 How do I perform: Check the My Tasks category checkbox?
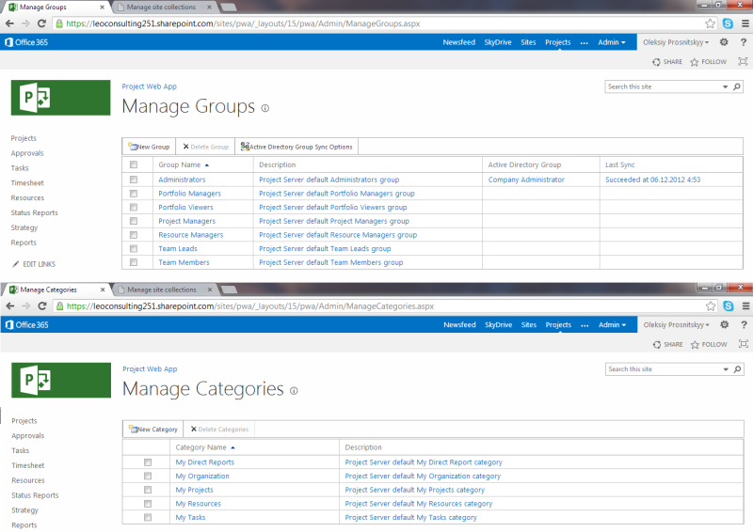(x=148, y=518)
